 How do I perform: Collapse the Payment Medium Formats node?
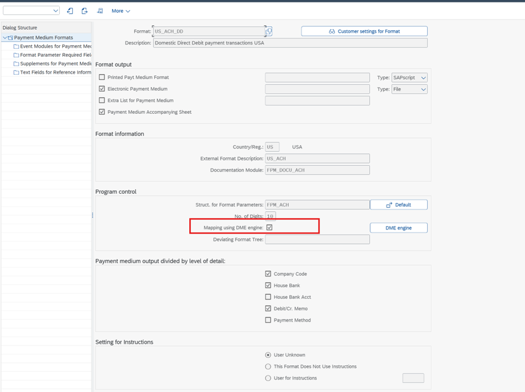pos(4,37)
